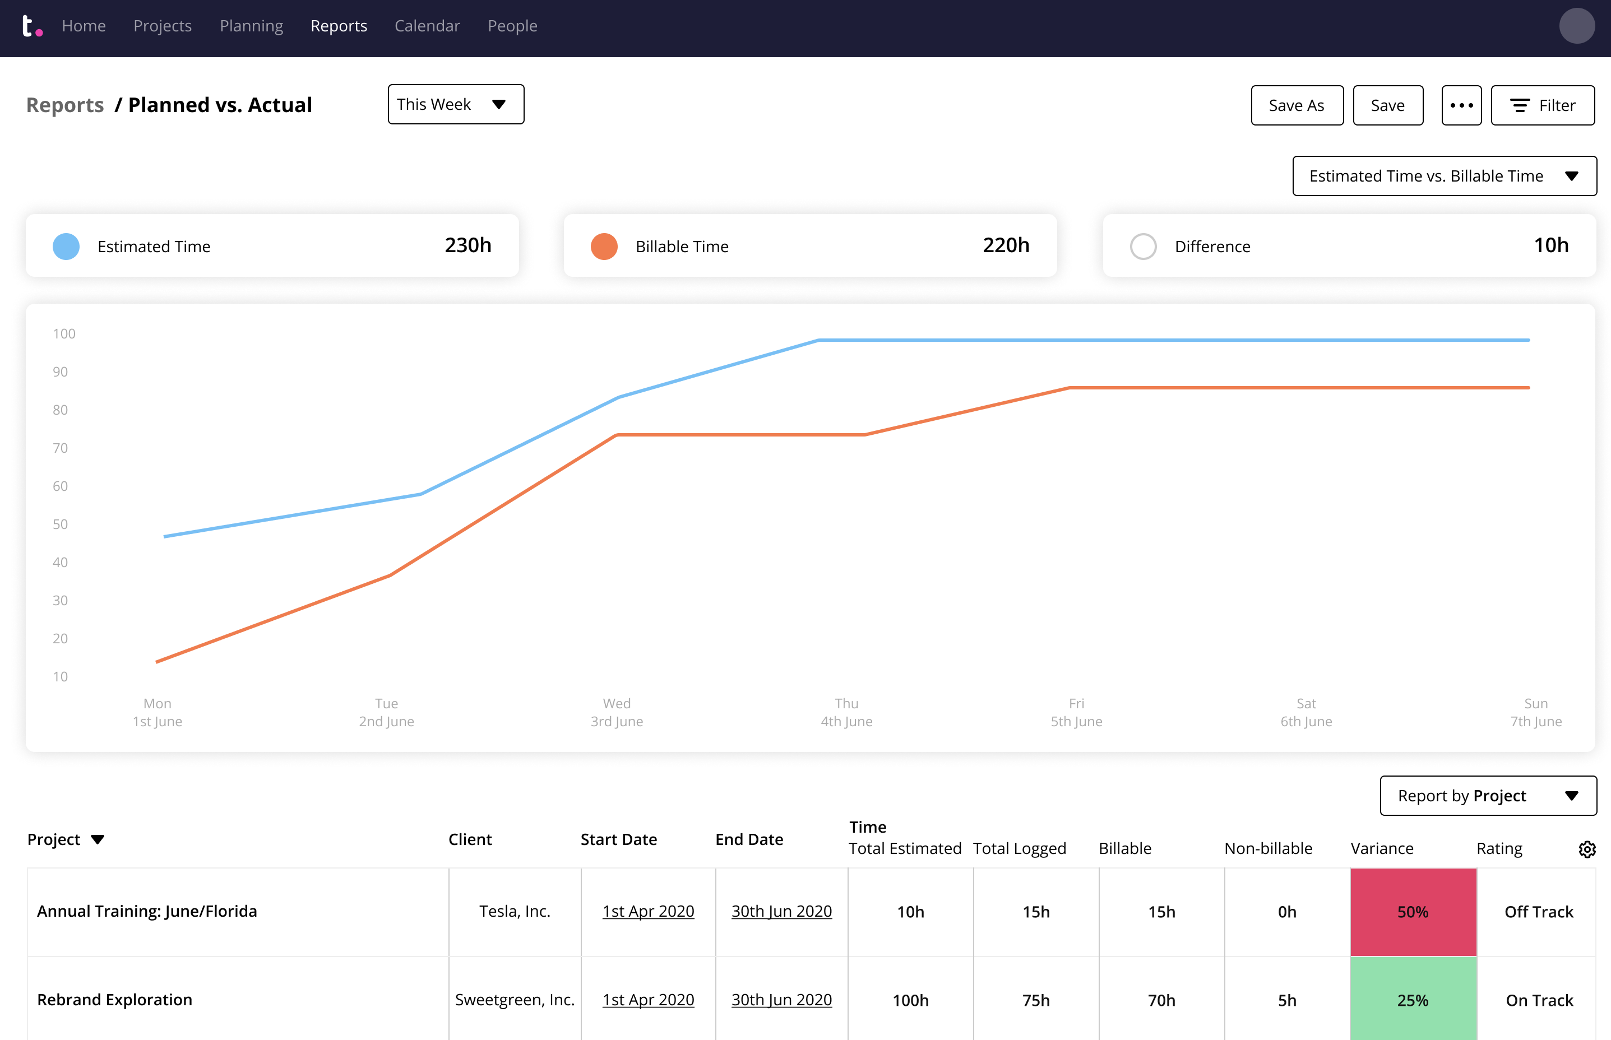
Task: Open the three-dot options menu
Action: pos(1462,104)
